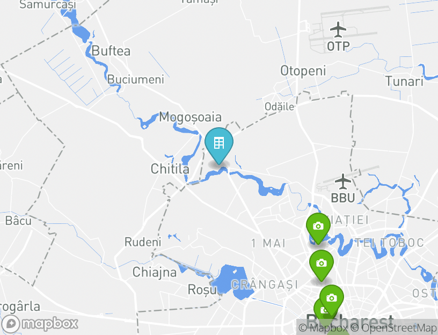Click the Tunari town label
The height and width of the screenshot is (335, 438).
pyautogui.click(x=405, y=81)
